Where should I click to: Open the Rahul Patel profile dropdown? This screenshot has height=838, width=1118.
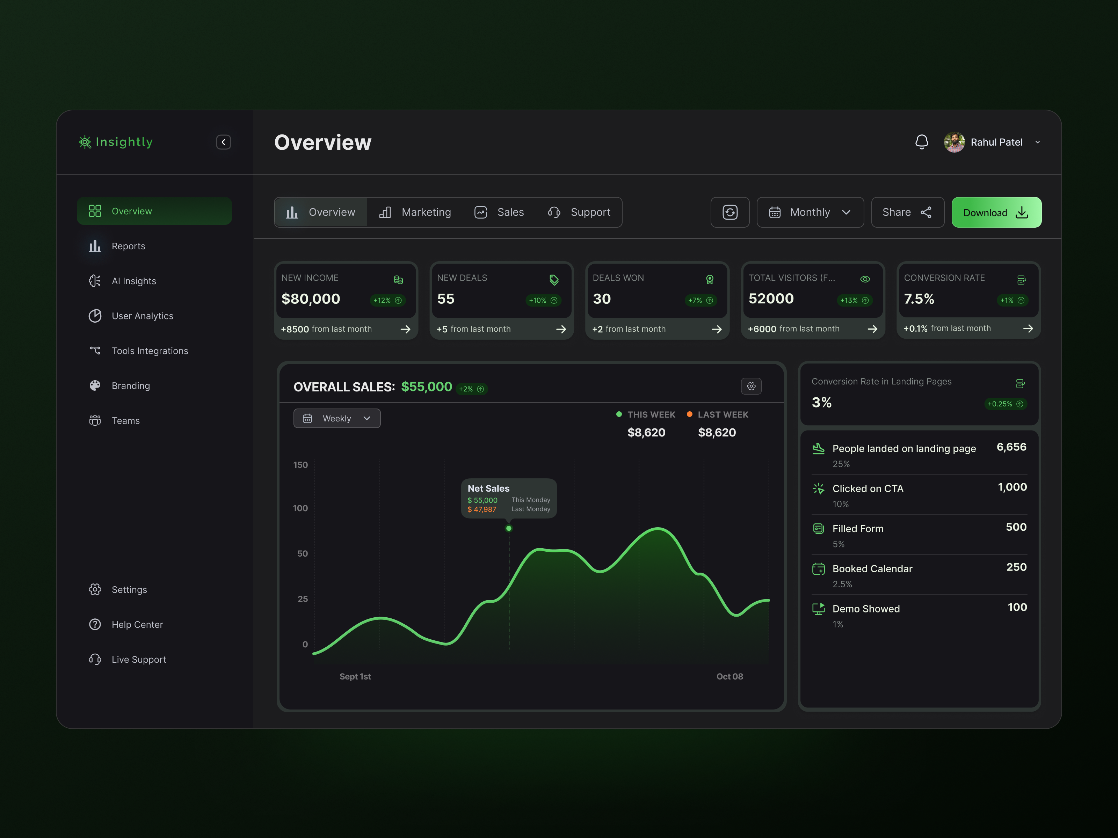tap(1037, 142)
